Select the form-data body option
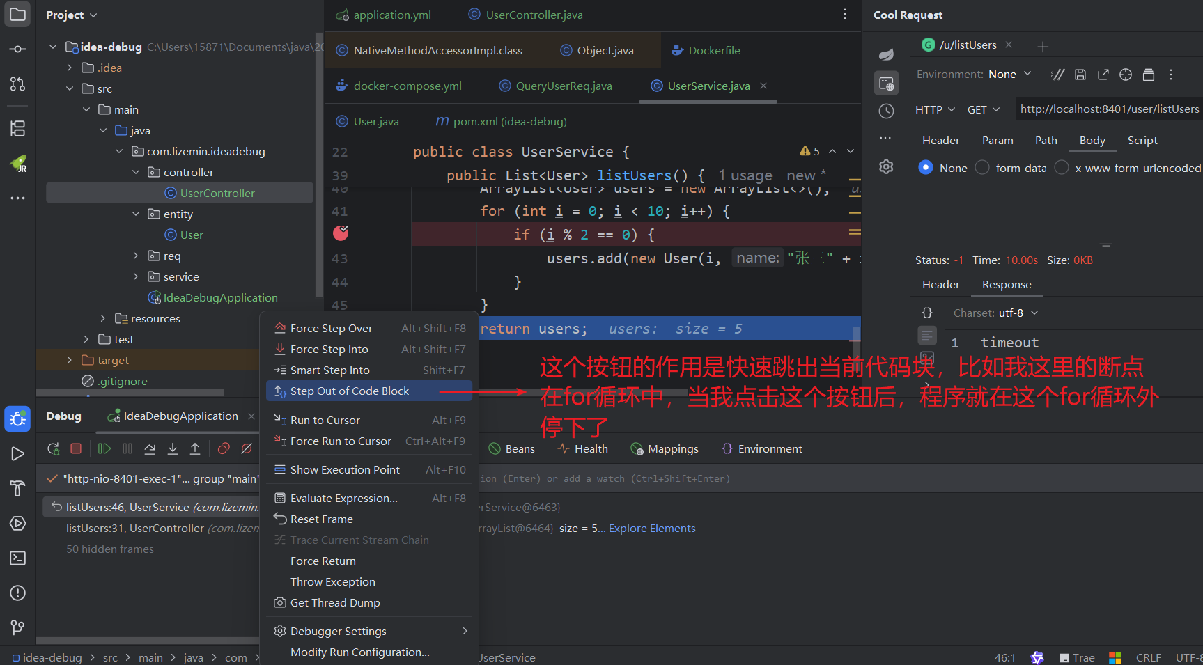1203x665 pixels. click(x=982, y=168)
